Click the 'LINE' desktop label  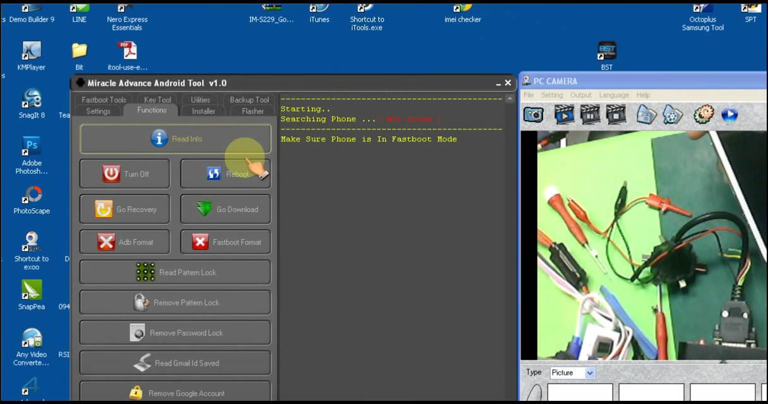click(x=79, y=20)
